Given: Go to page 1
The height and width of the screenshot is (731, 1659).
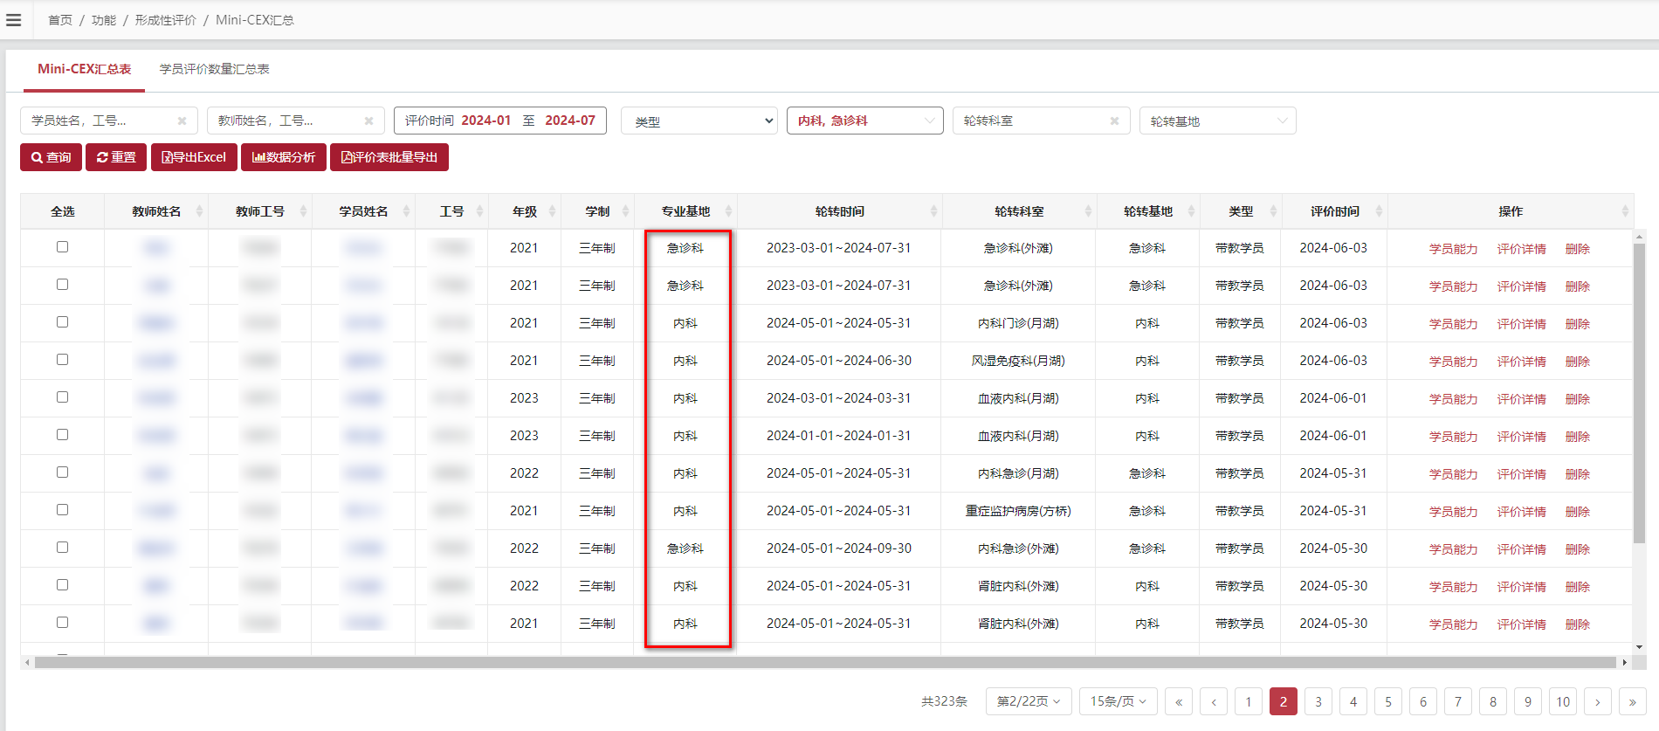Looking at the screenshot, I should tap(1249, 701).
